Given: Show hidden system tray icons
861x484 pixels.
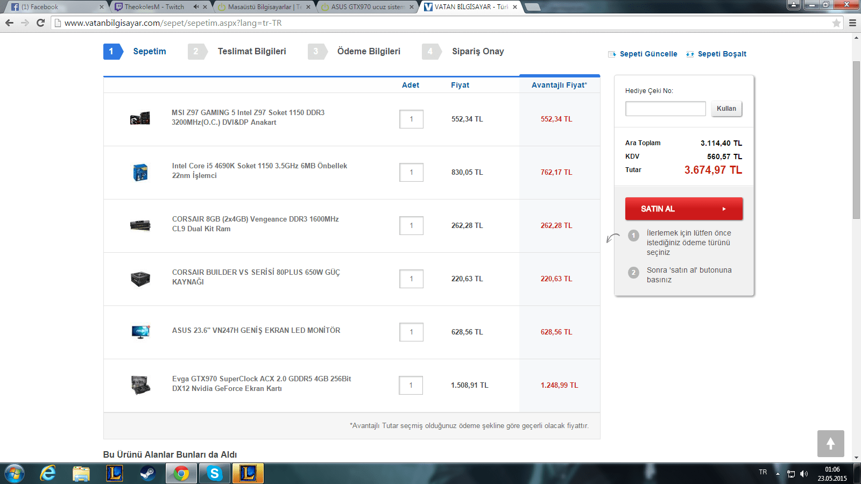Looking at the screenshot, I should coord(778,474).
